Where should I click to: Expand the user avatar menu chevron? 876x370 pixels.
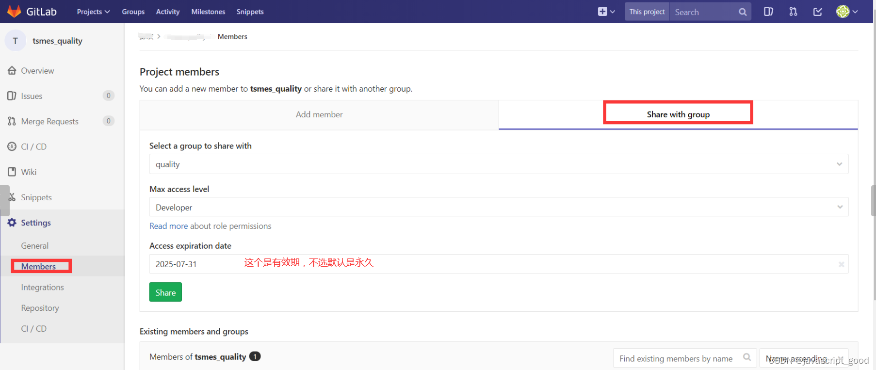point(855,12)
